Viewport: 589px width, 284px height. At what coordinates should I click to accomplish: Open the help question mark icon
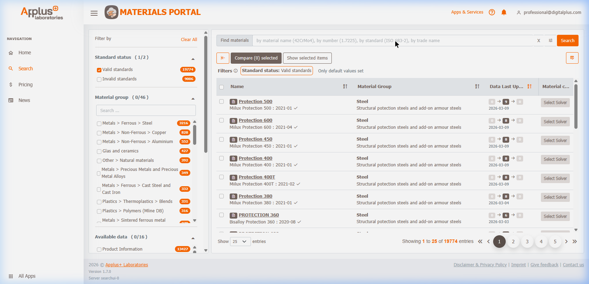pos(492,13)
